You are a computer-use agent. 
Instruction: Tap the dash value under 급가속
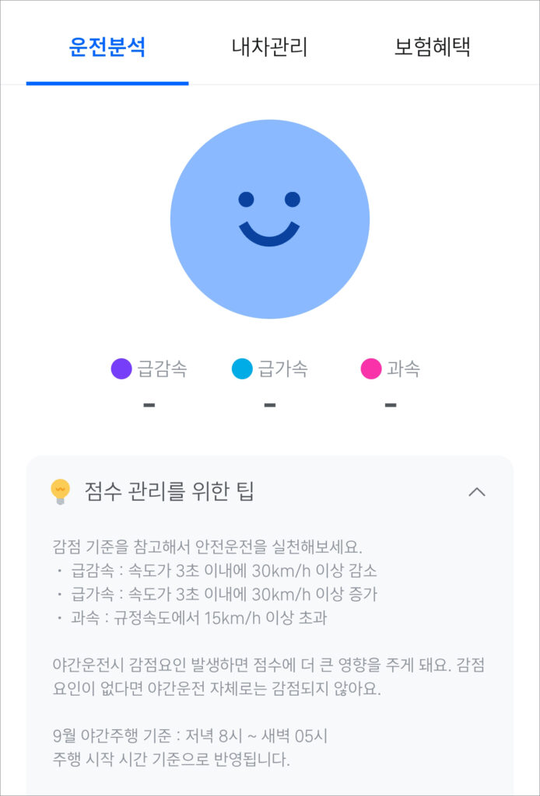[270, 404]
